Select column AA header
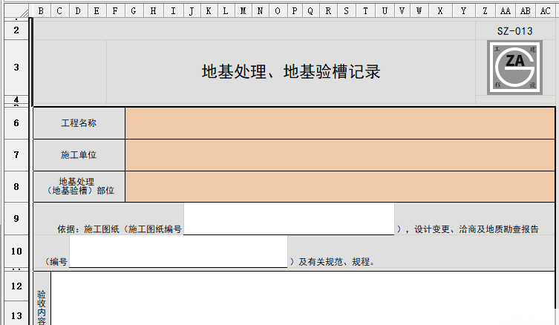559x325 pixels. pyautogui.click(x=506, y=10)
